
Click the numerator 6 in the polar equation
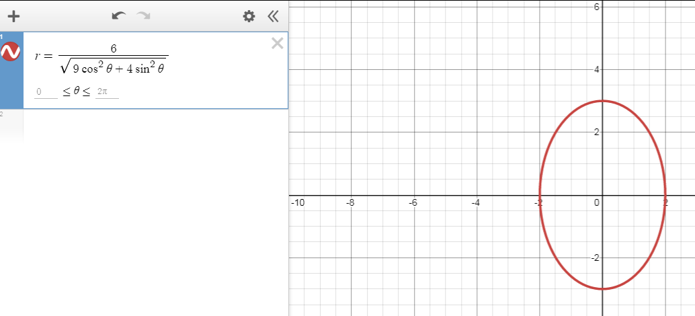pos(113,48)
